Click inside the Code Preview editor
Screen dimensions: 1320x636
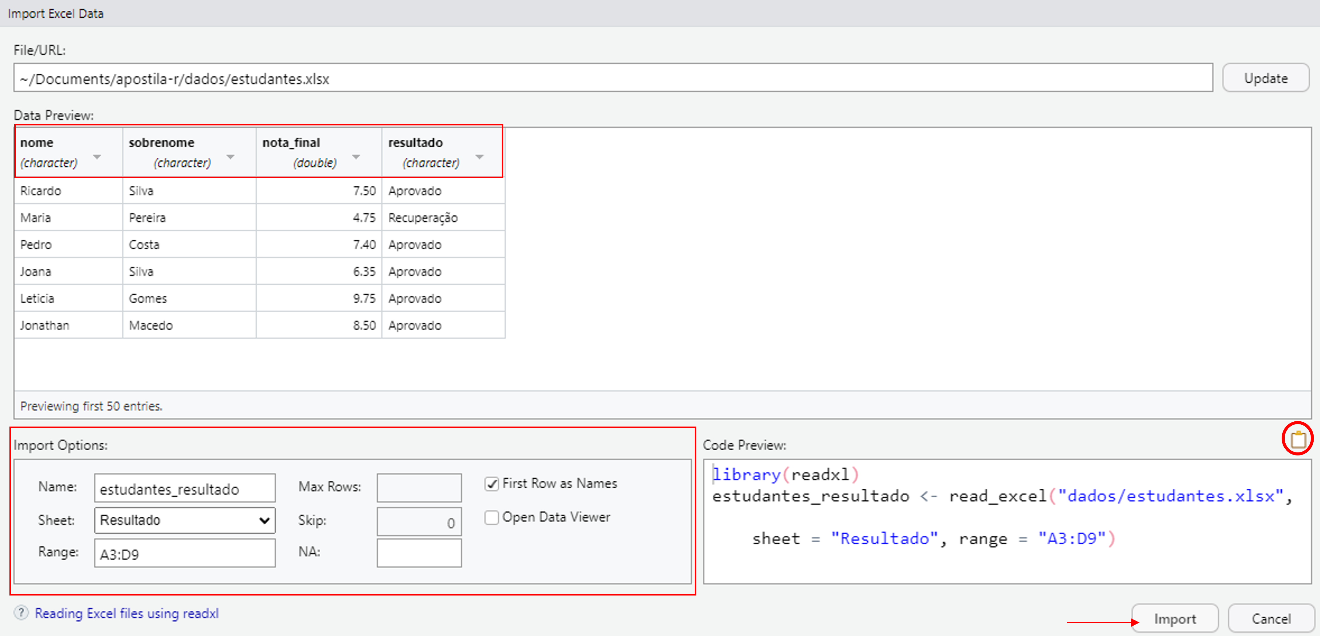[1007, 521]
